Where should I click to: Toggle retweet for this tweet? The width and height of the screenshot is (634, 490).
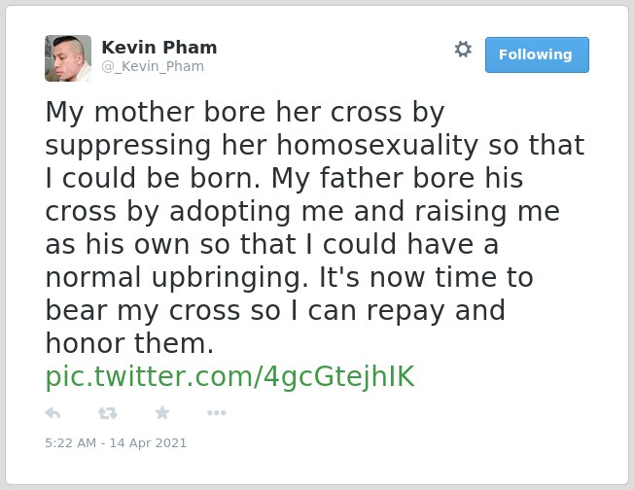(x=108, y=413)
